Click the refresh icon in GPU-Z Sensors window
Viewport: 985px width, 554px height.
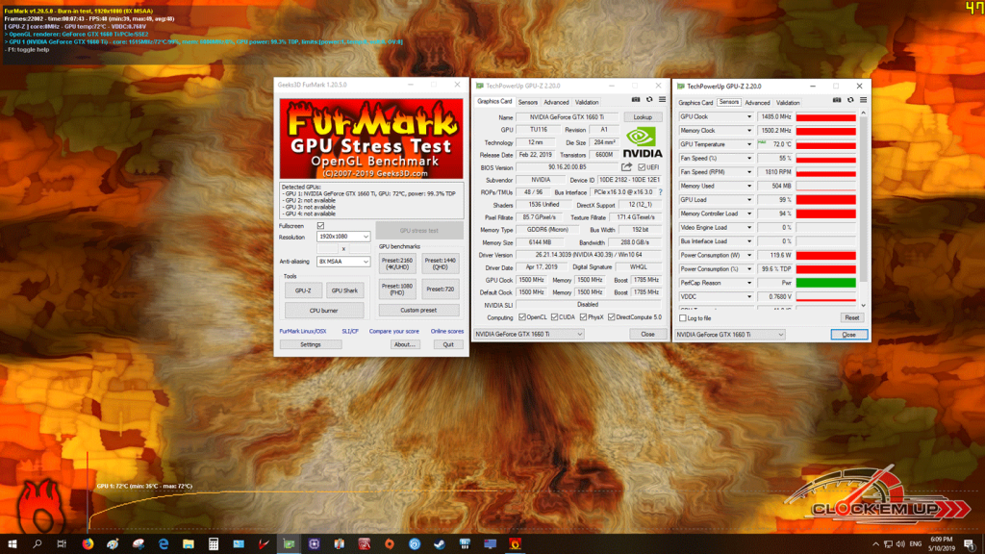click(850, 100)
